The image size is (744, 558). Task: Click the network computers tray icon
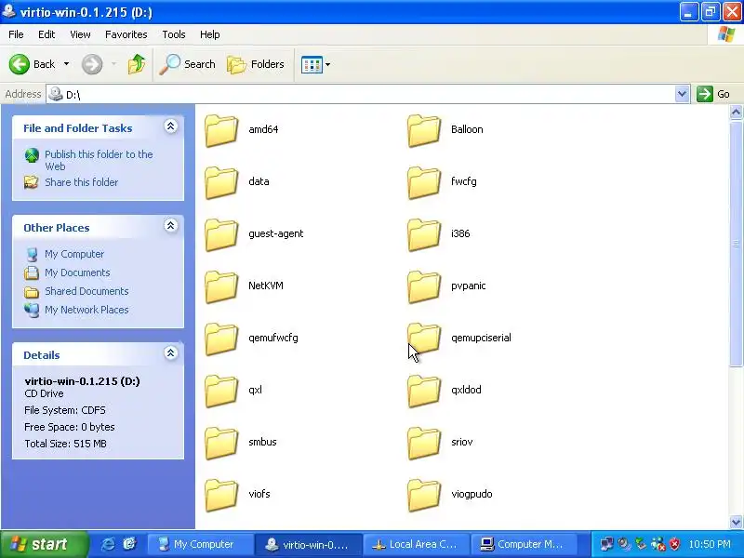606,544
